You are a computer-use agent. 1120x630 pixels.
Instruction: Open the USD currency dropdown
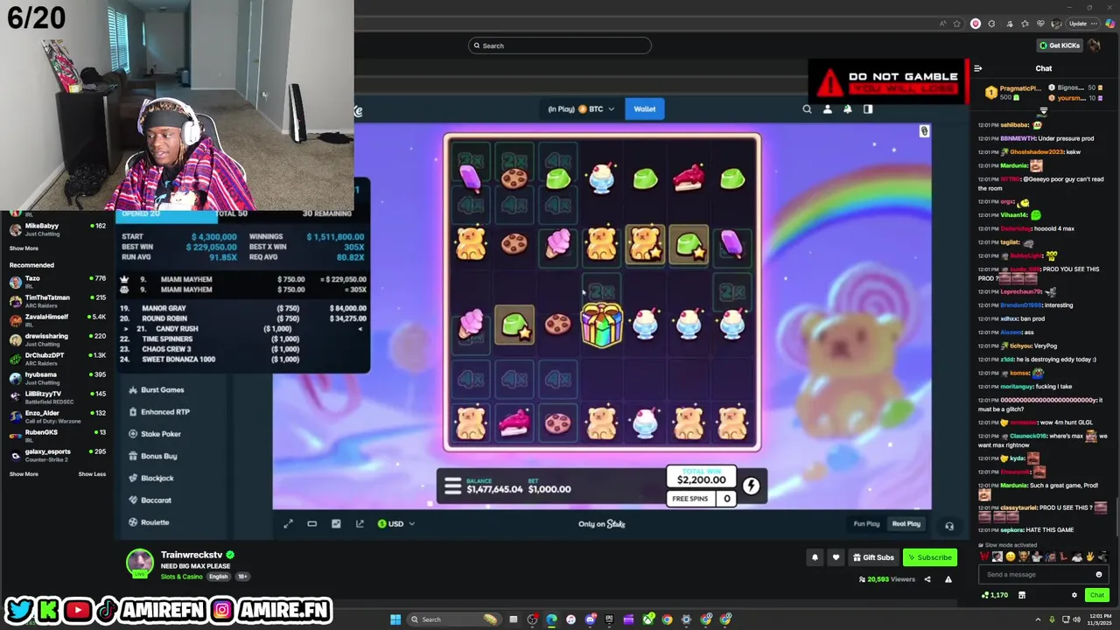coord(395,524)
